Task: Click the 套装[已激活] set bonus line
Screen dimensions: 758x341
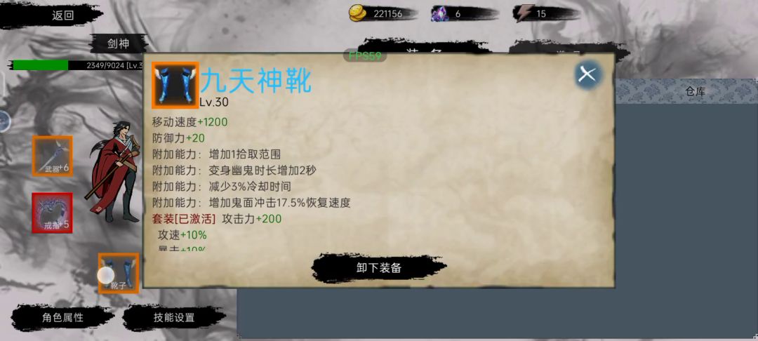Action: tap(217, 219)
